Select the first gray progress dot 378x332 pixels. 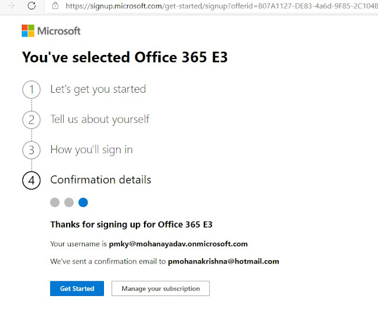[x=55, y=203]
